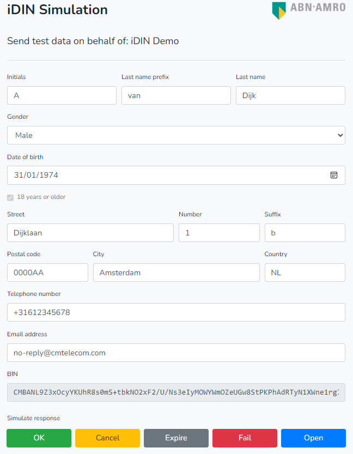The width and height of the screenshot is (353, 454).
Task: Focus the Email address field
Action: (x=176, y=353)
